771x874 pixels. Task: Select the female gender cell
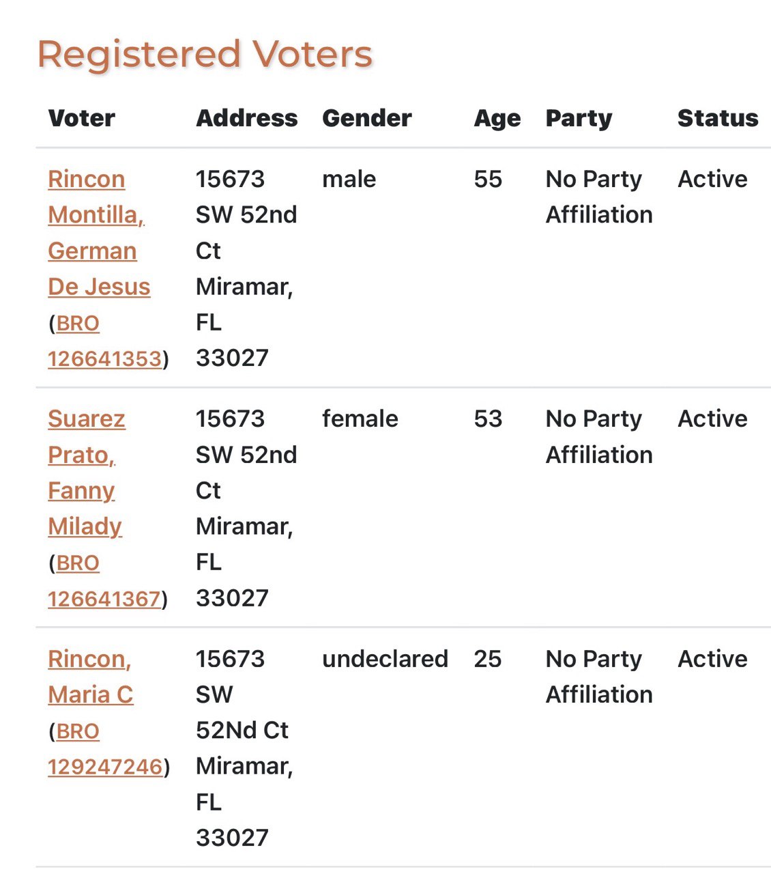click(360, 419)
